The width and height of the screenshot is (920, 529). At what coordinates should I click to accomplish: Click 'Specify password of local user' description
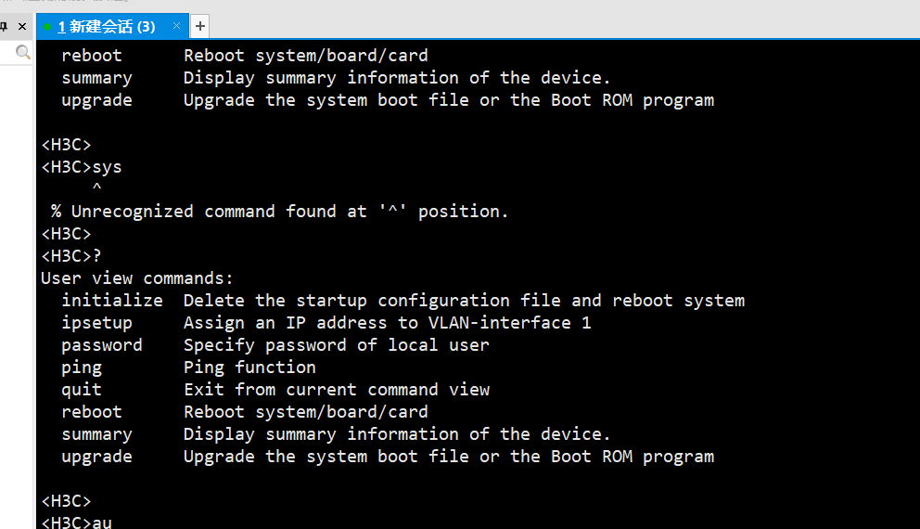click(x=336, y=345)
